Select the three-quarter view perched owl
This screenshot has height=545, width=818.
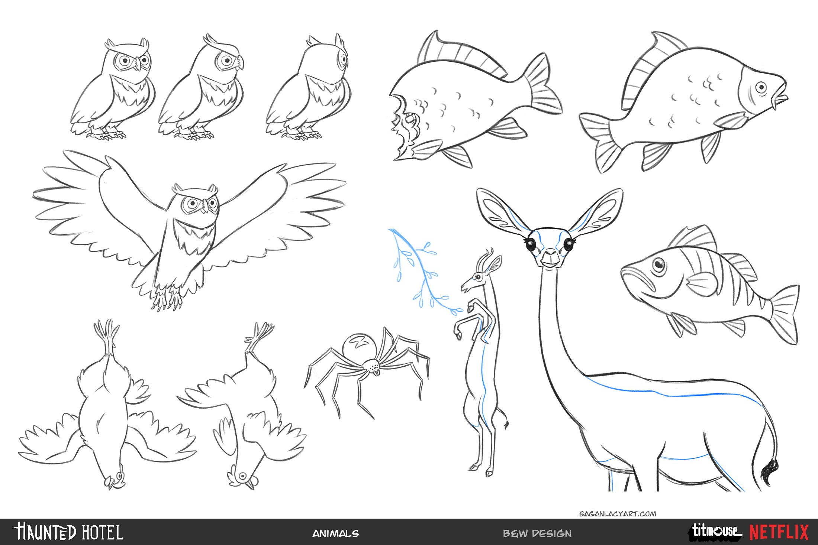point(202,87)
